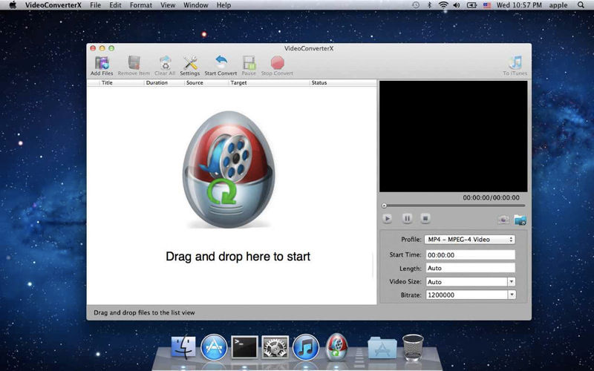Viewport: 594px width, 371px height.
Task: Click status bar 'Drag and drop files' text
Action: pyautogui.click(x=144, y=312)
